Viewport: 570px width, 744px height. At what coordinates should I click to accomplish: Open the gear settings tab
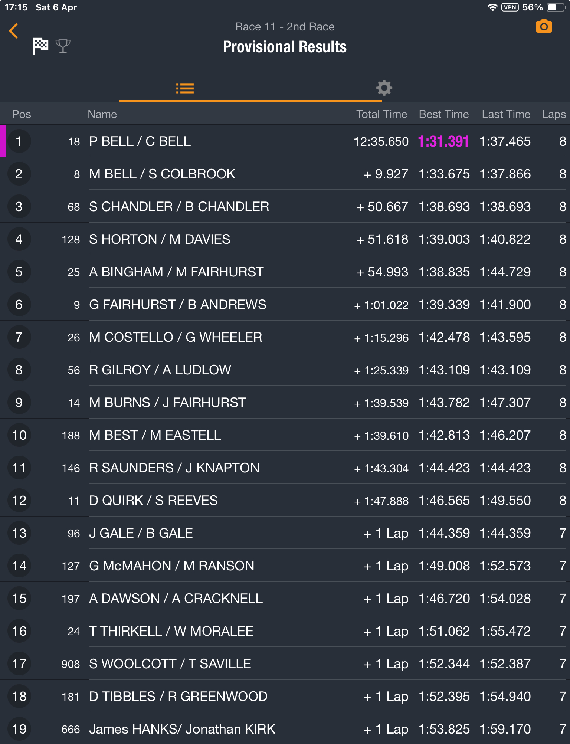click(384, 88)
